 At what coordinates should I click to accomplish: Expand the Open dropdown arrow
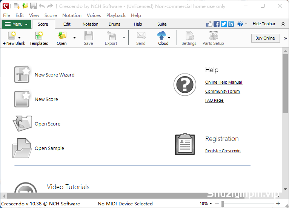(x=74, y=38)
